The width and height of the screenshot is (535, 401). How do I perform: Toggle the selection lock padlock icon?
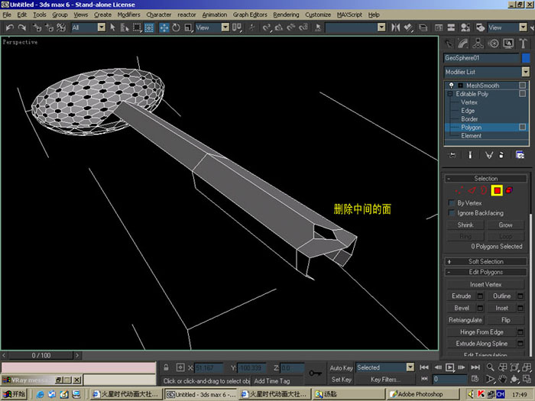tap(166, 367)
